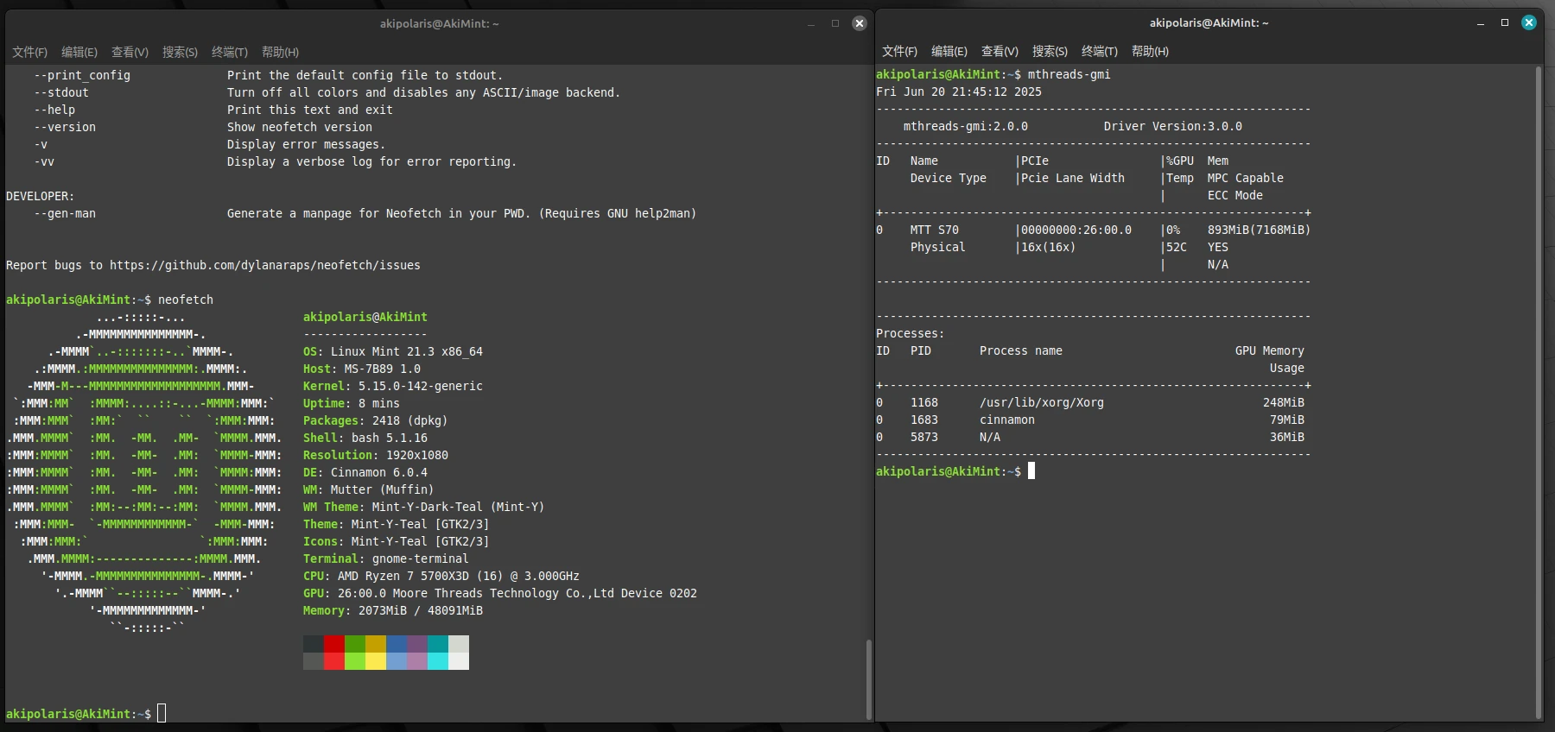The image size is (1555, 732).
Task: Click the '16x(16x)' PCIe lane width
Action: coord(1049,247)
